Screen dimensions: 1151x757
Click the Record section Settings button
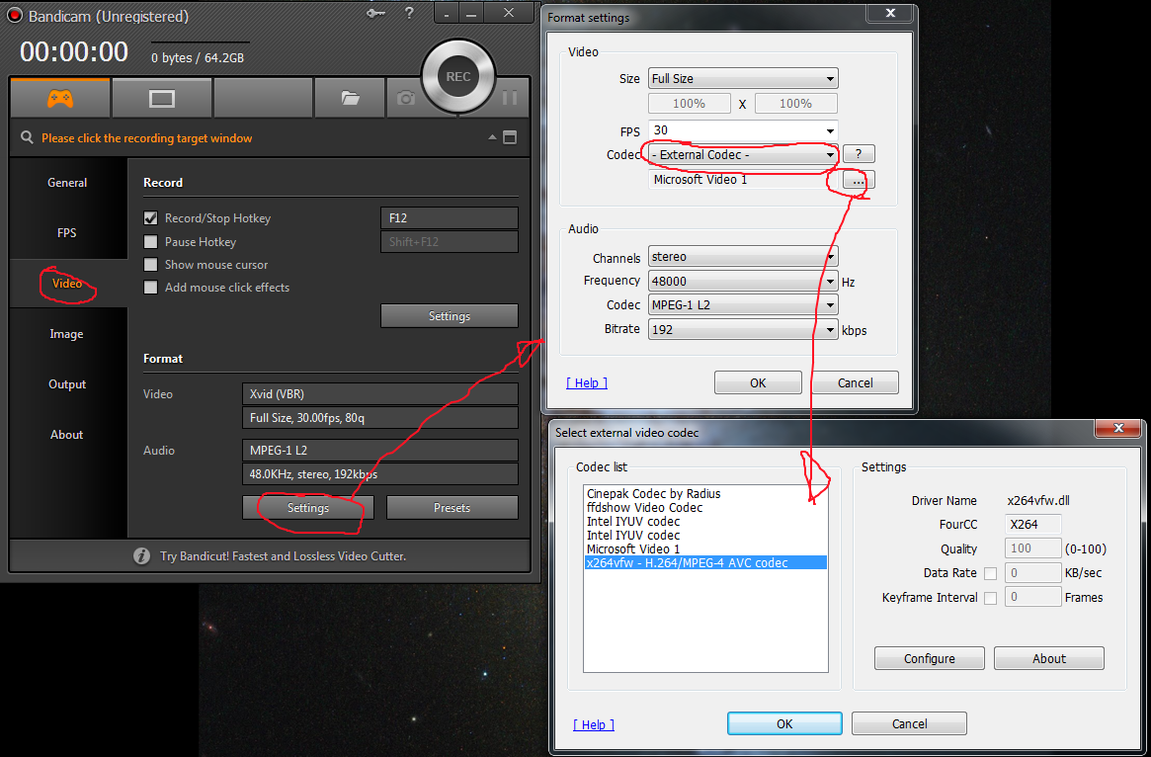(450, 315)
